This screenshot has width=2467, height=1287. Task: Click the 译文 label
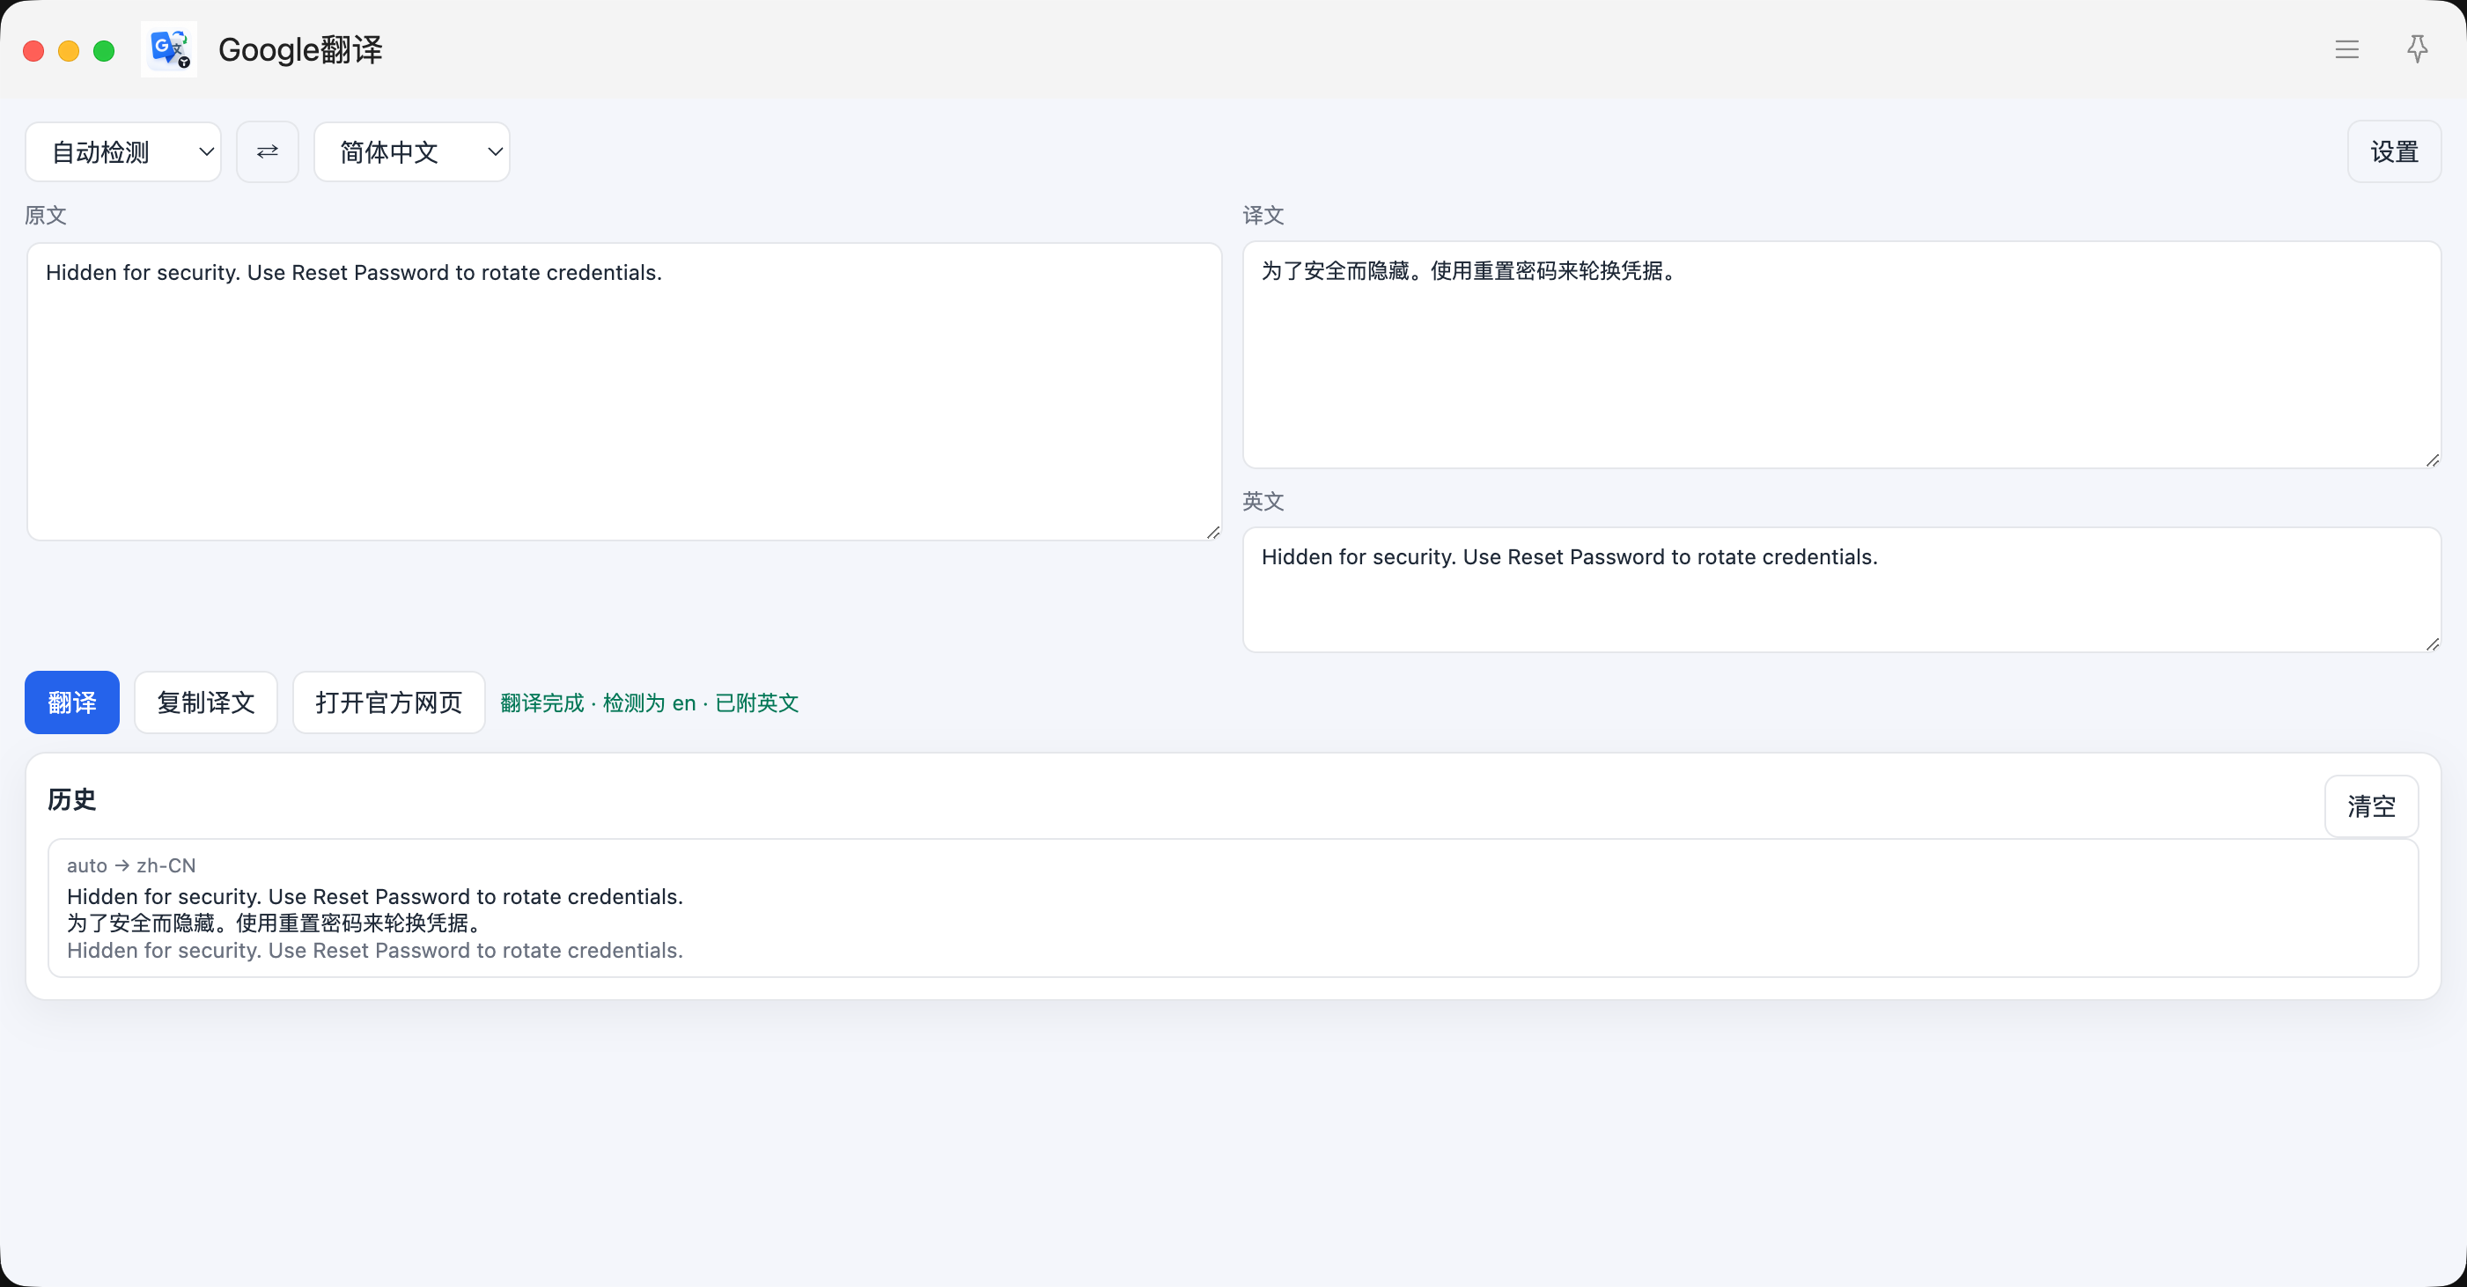click(x=1263, y=216)
